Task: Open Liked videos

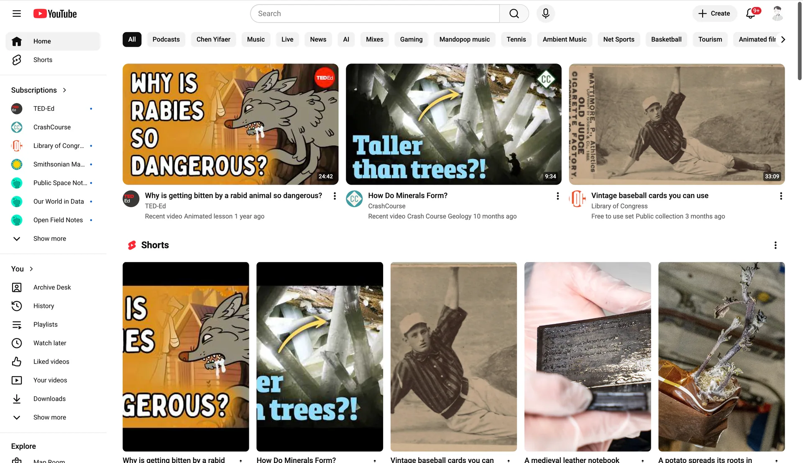Action: tap(53, 362)
